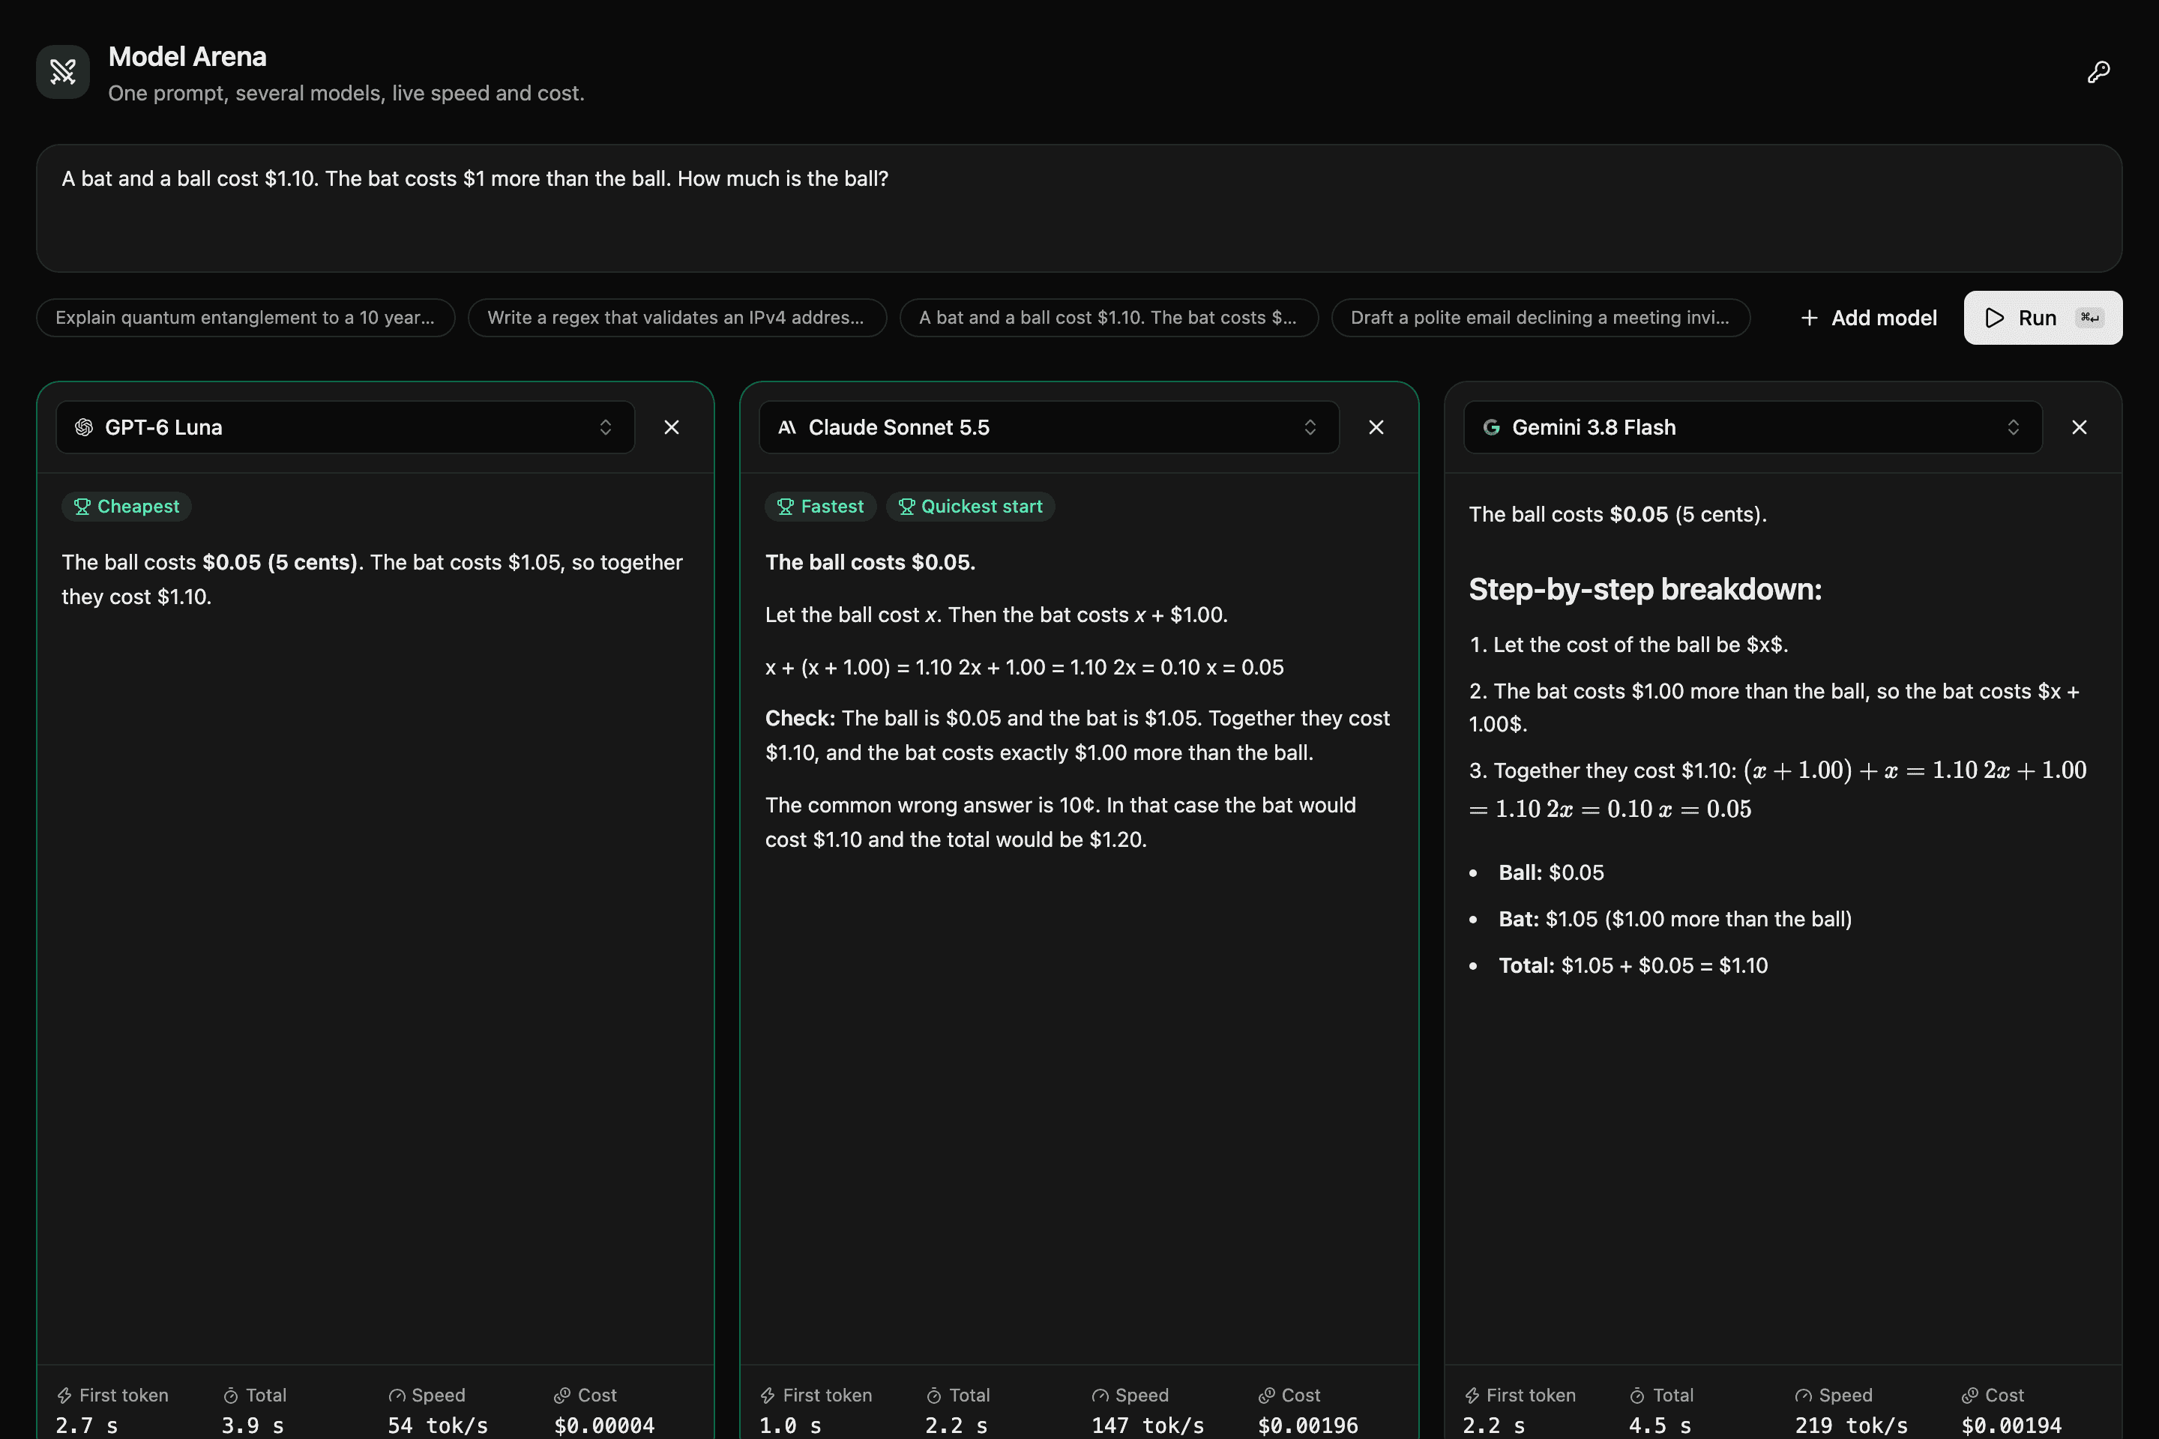Click the Model Arena title
This screenshot has height=1439, width=2159.
[187, 57]
